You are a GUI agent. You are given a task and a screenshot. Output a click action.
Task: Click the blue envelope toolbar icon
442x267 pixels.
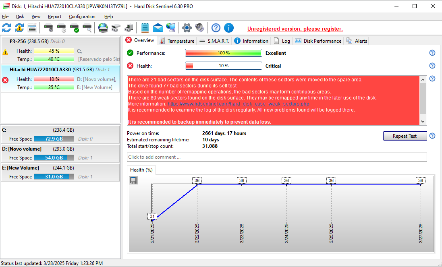tap(158, 28)
